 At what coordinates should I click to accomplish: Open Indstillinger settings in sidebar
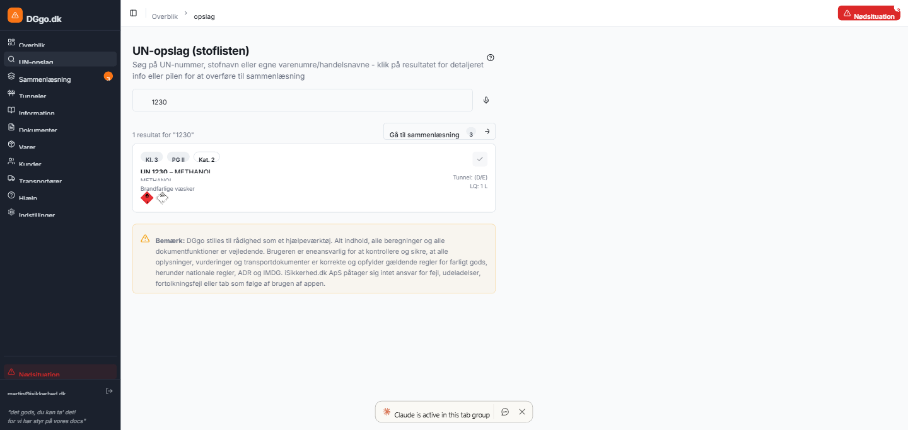pyautogui.click(x=37, y=215)
